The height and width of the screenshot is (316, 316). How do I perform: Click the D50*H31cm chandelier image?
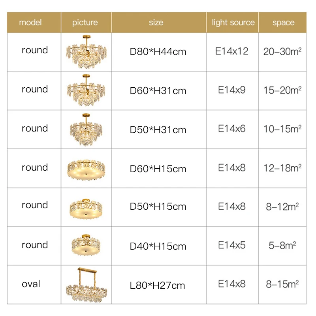(86, 129)
